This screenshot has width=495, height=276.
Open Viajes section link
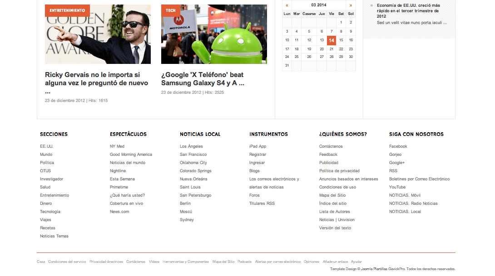click(x=45, y=220)
